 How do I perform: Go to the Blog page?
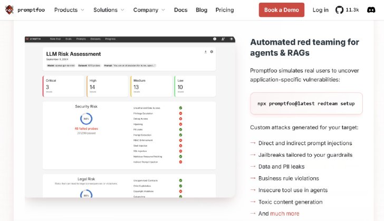[x=201, y=10]
